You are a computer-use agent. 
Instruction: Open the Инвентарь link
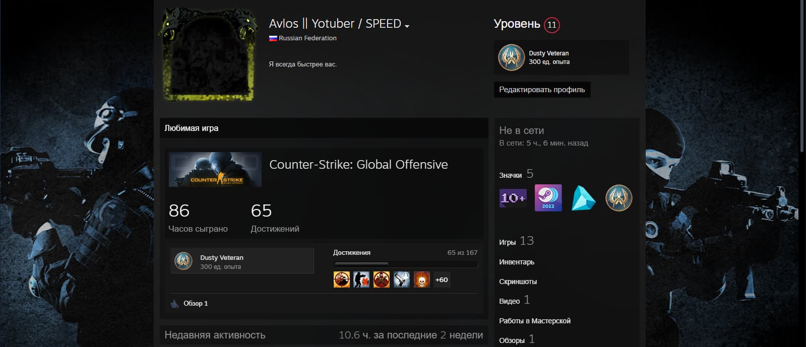517,262
